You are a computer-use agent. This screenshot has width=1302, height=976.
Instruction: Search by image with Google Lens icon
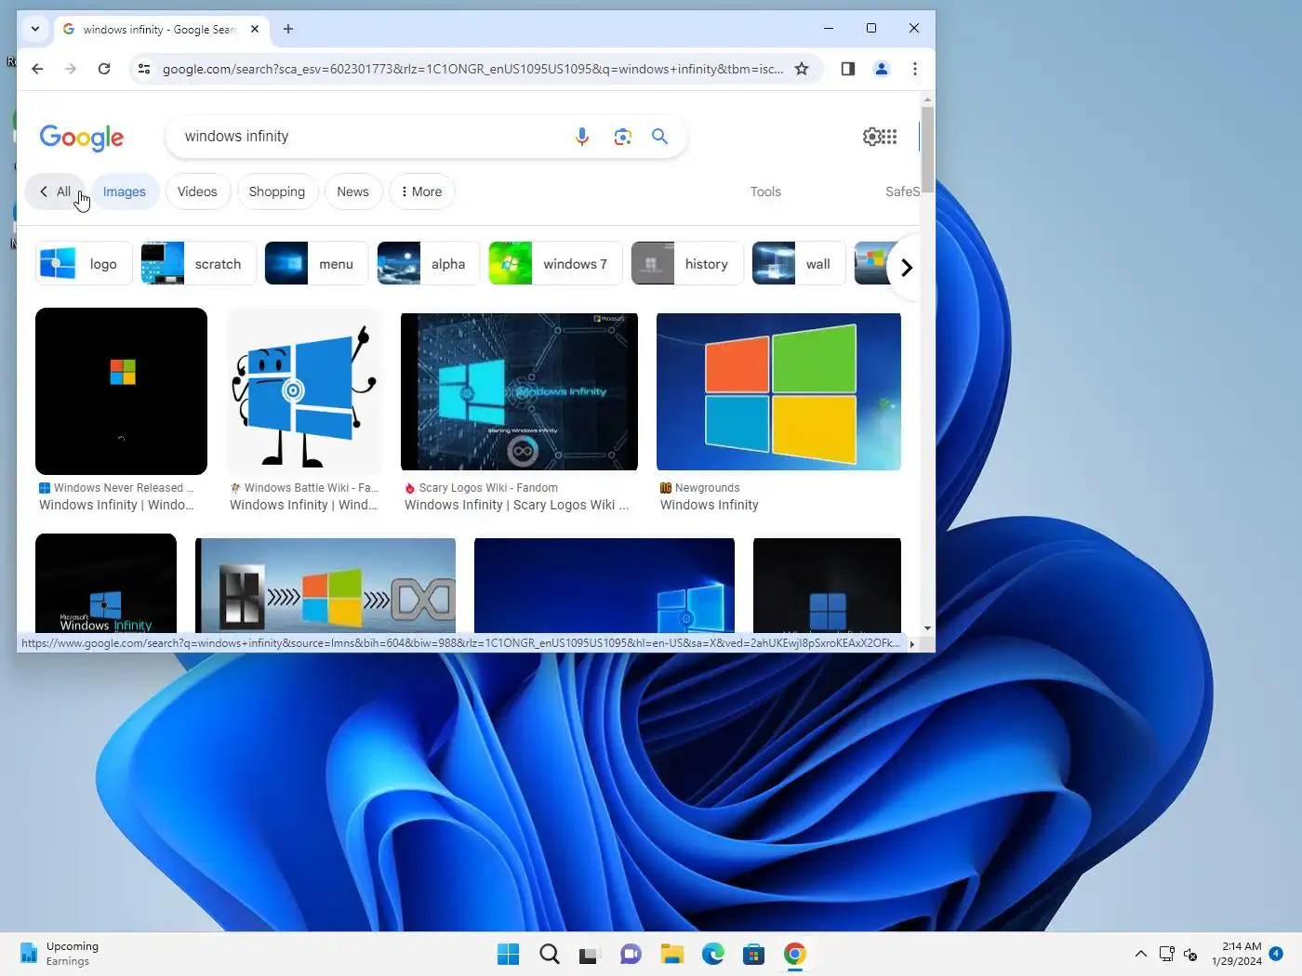pos(623,137)
